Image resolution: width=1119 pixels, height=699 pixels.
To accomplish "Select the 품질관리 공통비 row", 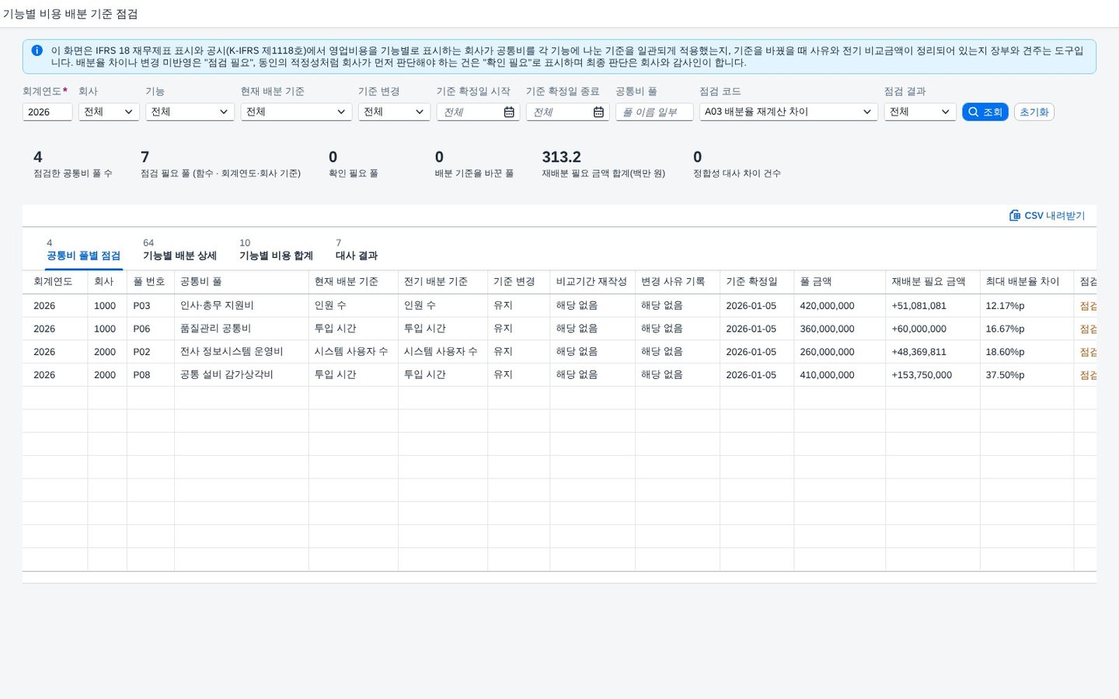I will click(559, 329).
